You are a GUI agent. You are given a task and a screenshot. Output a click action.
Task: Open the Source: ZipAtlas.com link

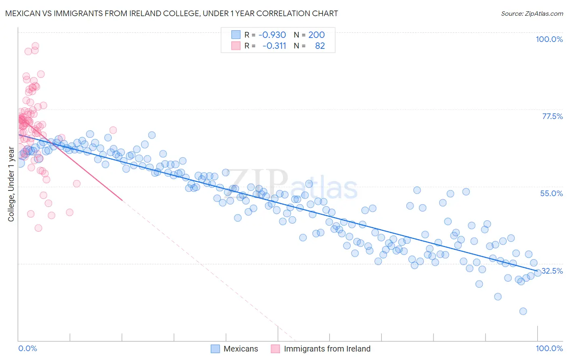532,13
